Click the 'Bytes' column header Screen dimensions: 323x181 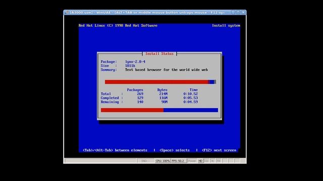(x=163, y=90)
